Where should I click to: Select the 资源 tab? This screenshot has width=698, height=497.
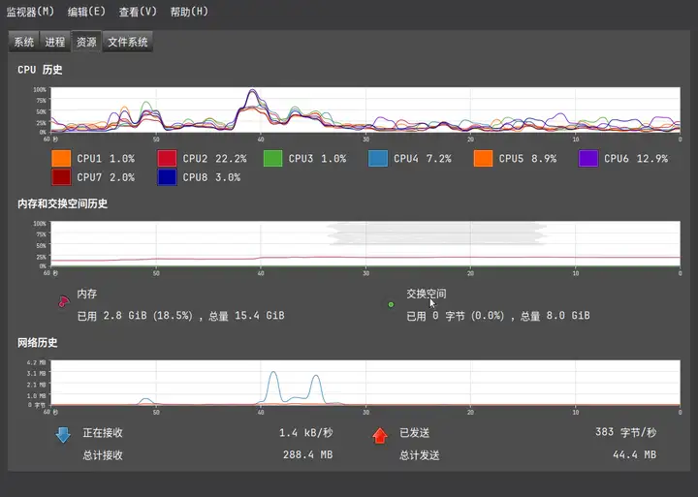(86, 42)
